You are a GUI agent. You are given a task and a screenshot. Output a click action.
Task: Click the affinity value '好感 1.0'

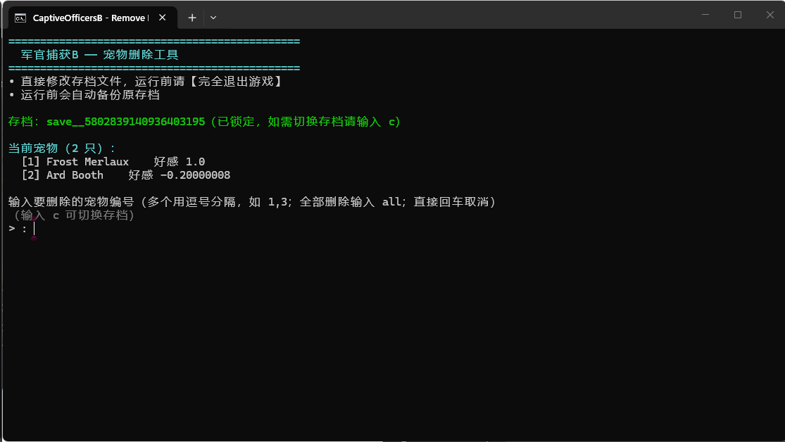point(180,162)
